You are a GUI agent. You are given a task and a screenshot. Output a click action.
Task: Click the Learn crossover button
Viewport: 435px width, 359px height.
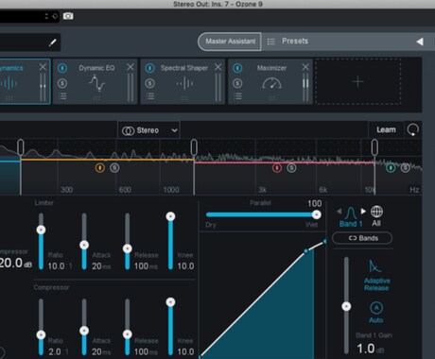tap(386, 129)
